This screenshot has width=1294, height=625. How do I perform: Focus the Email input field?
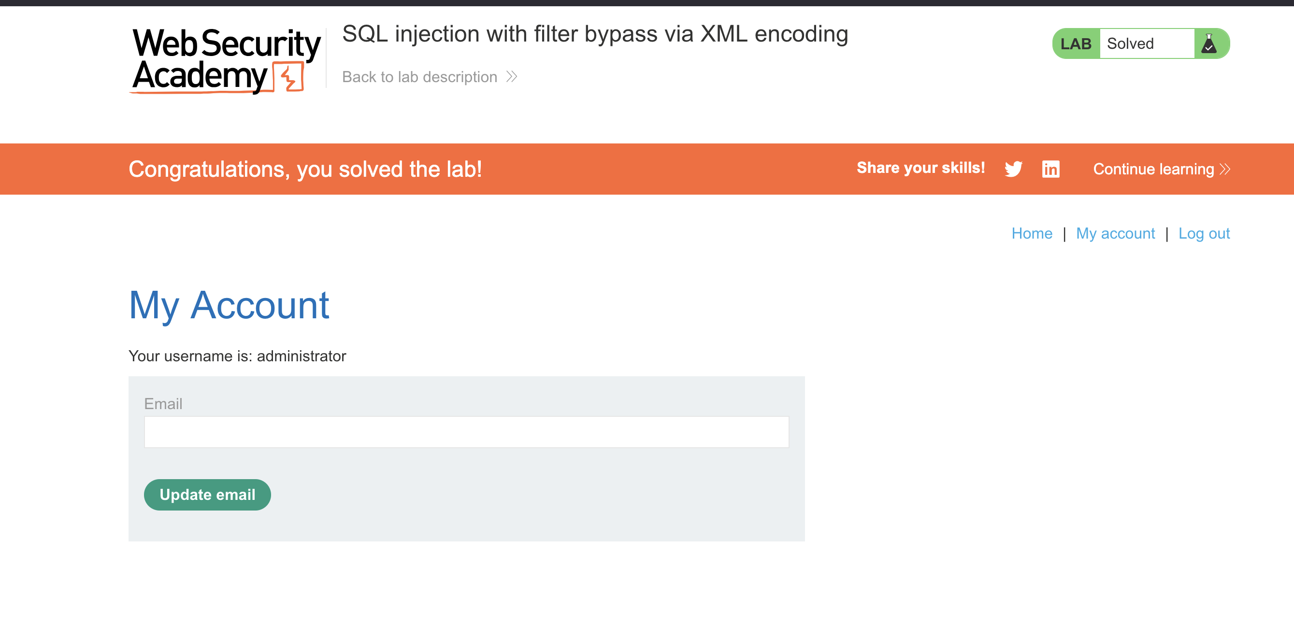click(466, 432)
